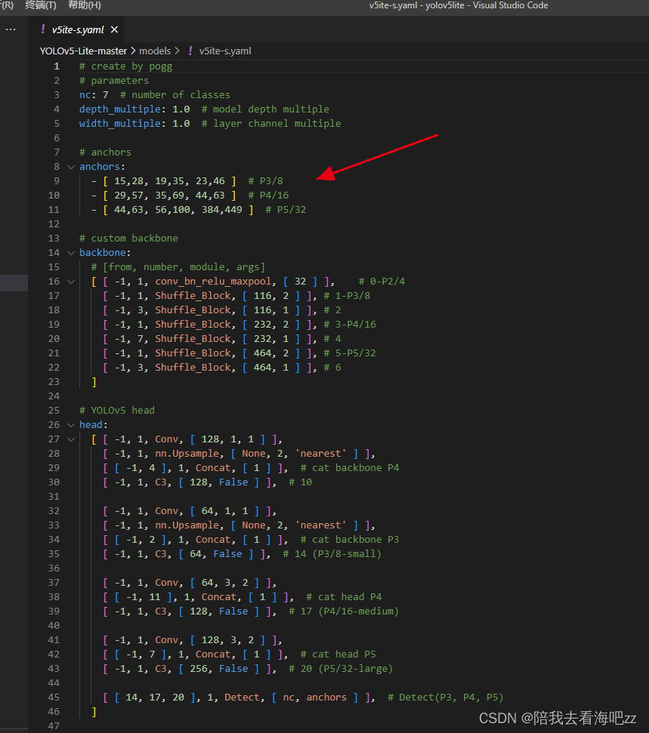Click the '# P4/16' comment
The image size is (649, 733).
268,196
